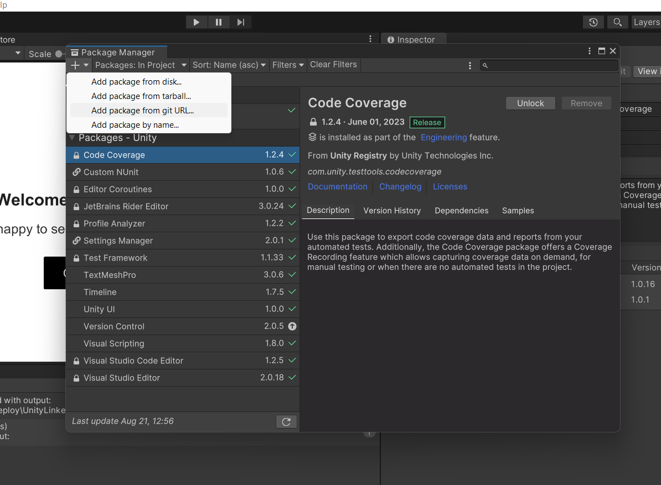Open the Engineering feature link

click(x=443, y=137)
